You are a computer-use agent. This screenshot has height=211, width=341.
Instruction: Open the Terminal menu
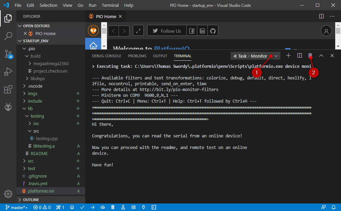110,5
